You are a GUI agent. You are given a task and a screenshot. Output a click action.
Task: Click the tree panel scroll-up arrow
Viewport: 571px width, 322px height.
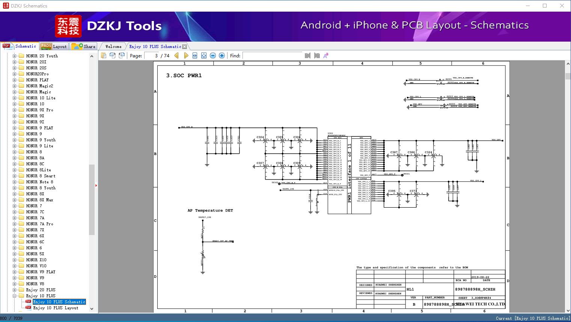[92, 56]
